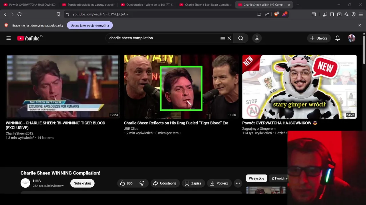
Task: Open 'BI-WINNING' TIGER BLOOD video title
Action: tap(55, 125)
